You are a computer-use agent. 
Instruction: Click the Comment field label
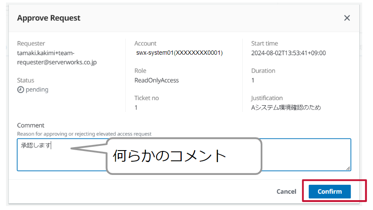tap(31, 125)
